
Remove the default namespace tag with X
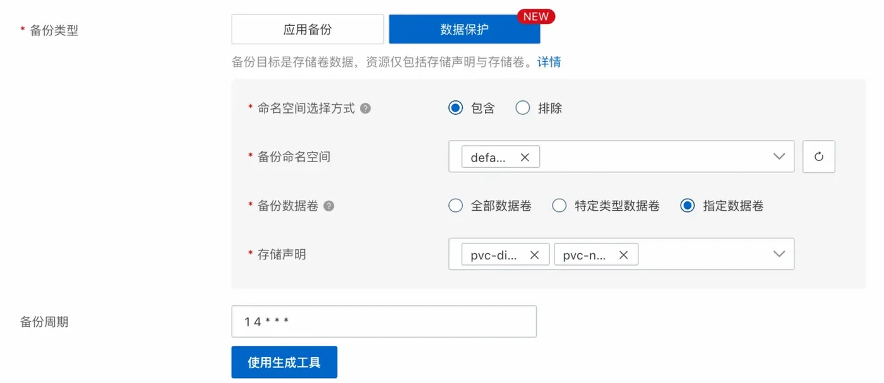click(x=525, y=157)
